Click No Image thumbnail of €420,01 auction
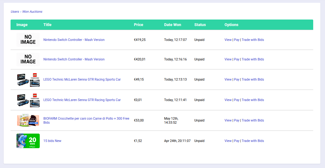Screen dimensions: 325x168 [x=28, y=60]
